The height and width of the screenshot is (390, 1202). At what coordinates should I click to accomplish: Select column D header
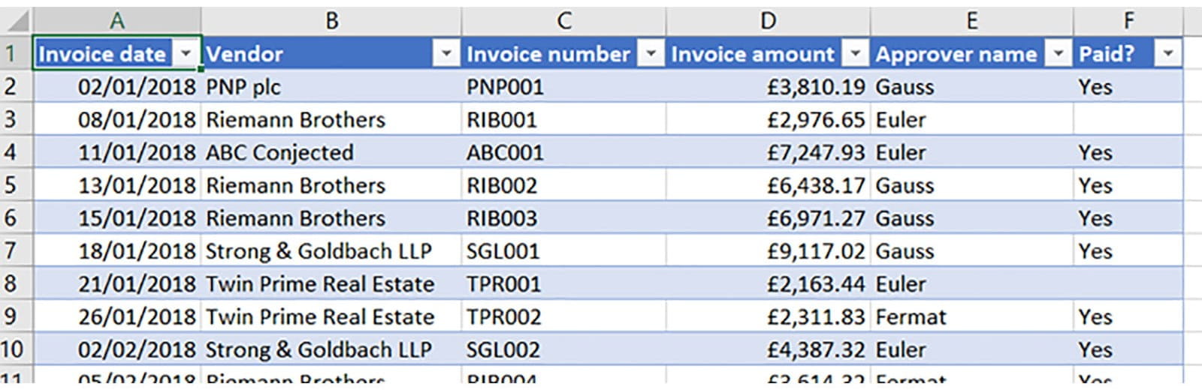tap(768, 20)
